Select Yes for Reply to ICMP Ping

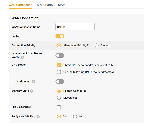(x=59, y=117)
